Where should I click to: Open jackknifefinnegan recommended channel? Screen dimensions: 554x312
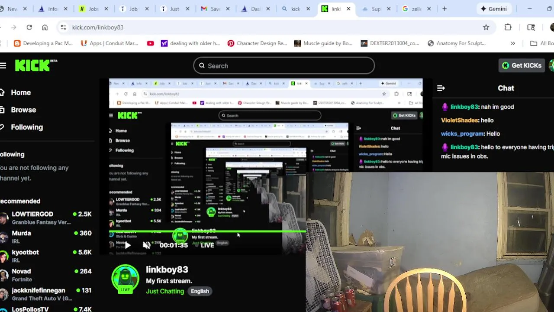(46, 294)
